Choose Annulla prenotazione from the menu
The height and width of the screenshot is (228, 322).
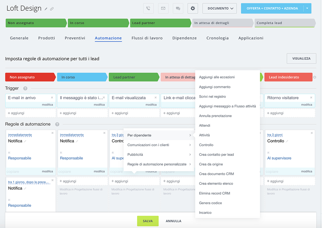click(x=228, y=116)
